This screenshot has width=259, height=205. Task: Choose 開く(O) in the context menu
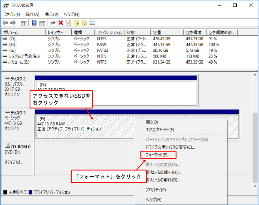point(152,122)
